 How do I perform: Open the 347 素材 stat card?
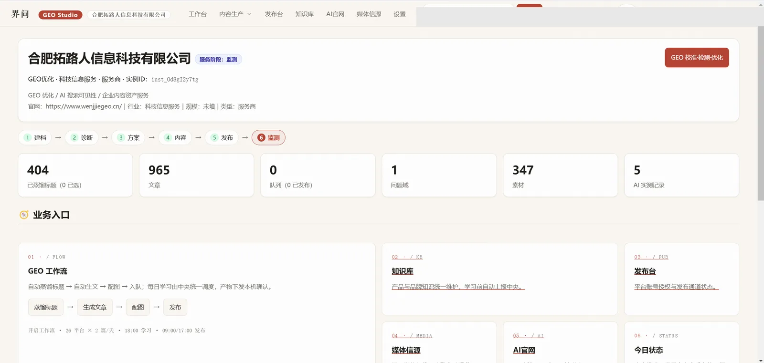(x=561, y=175)
